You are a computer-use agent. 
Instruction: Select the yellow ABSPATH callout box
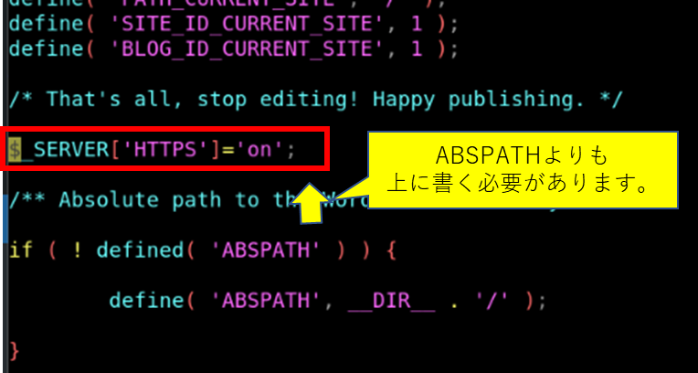523,170
